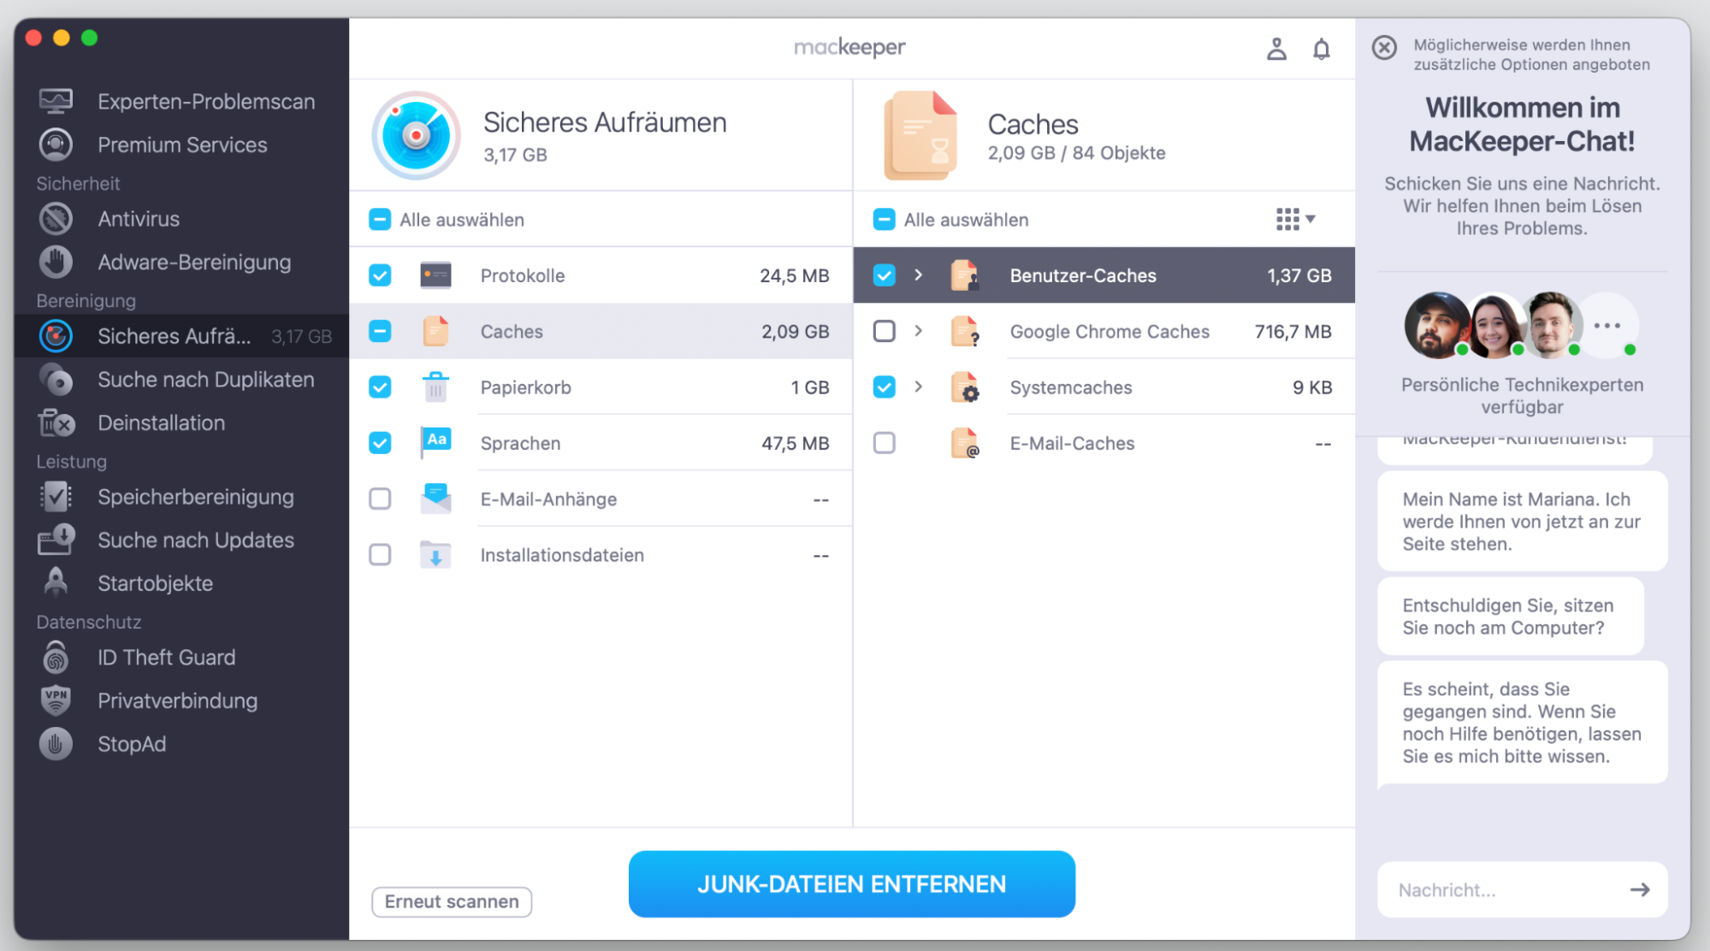Click JUNK-DATEIEN ENTFERNEN button
The height and width of the screenshot is (951, 1710).
point(851,884)
